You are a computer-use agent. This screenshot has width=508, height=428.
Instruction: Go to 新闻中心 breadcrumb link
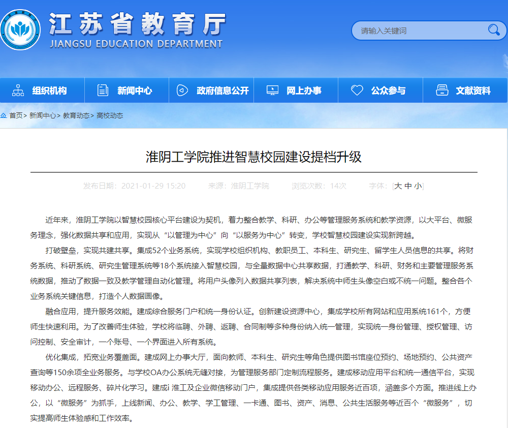pyautogui.click(x=43, y=115)
